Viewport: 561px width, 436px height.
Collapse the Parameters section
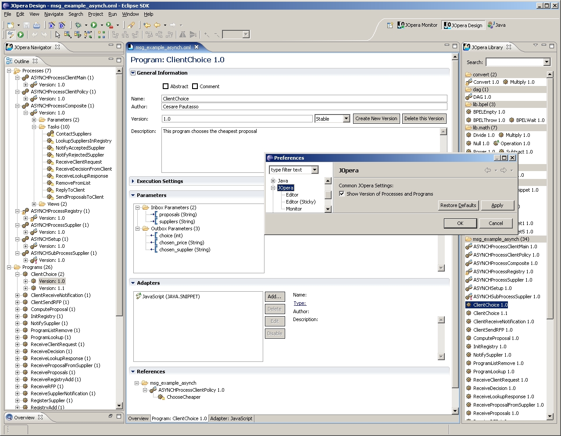click(x=133, y=195)
